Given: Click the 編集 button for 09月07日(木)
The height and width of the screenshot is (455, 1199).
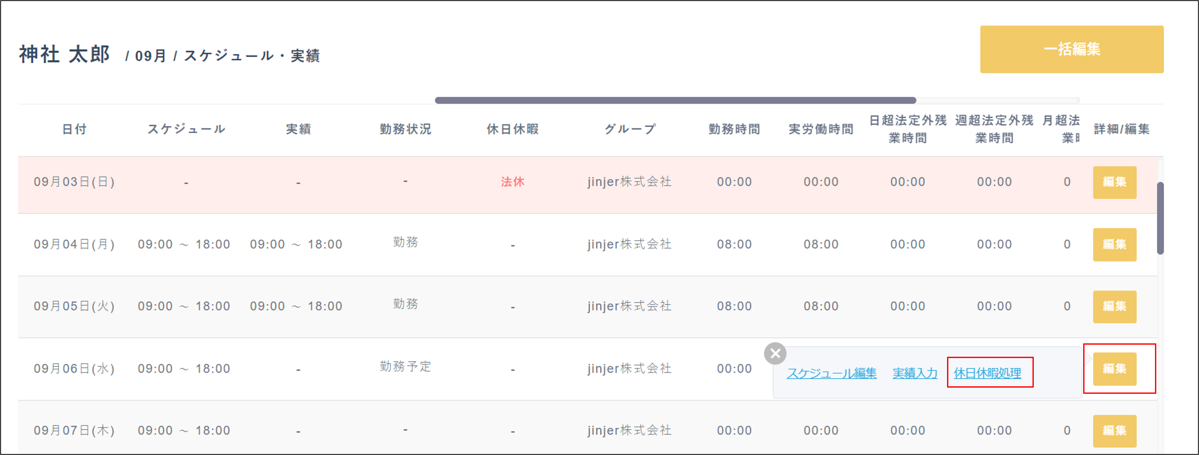Looking at the screenshot, I should coord(1115,430).
